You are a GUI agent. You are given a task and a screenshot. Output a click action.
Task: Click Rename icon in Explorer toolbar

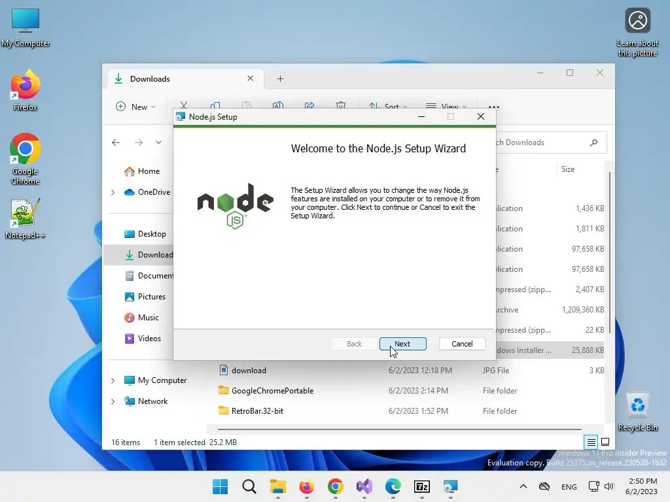(x=278, y=105)
